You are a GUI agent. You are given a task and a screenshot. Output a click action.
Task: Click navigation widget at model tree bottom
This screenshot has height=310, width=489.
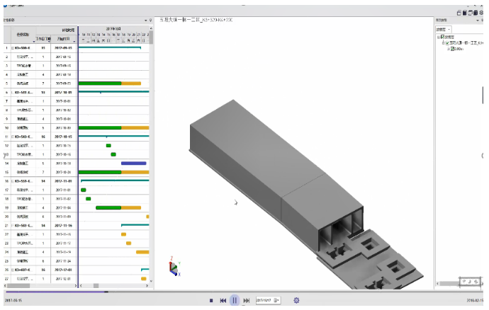470,282
